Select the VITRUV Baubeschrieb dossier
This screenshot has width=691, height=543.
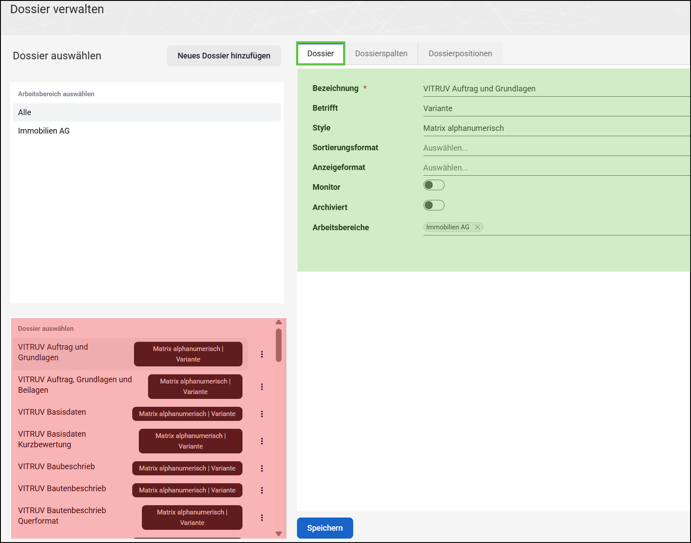[130, 468]
